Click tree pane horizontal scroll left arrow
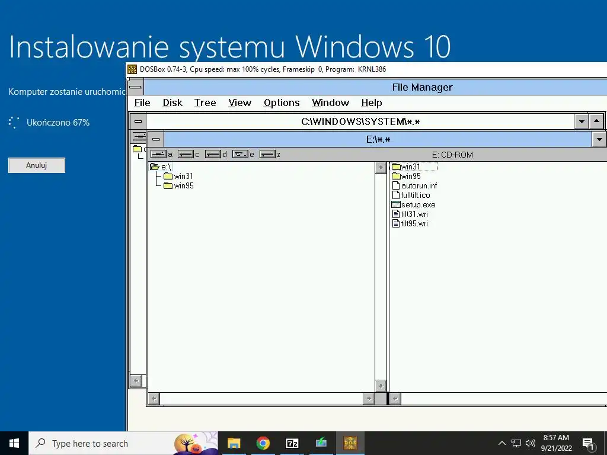This screenshot has width=607, height=455. click(x=154, y=399)
